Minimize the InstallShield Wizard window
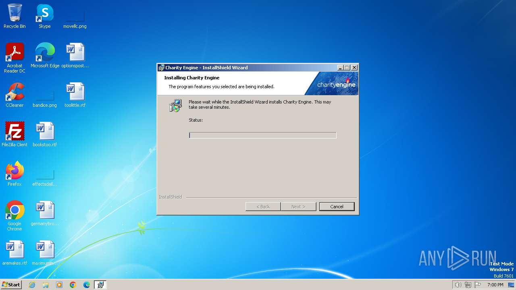The width and height of the screenshot is (516, 290). (x=340, y=68)
